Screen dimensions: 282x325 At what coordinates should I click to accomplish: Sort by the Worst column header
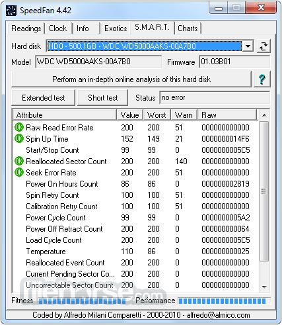tap(157, 115)
